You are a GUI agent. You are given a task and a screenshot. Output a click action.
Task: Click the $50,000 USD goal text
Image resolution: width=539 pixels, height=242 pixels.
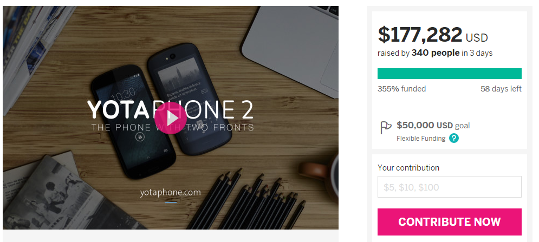click(x=433, y=125)
